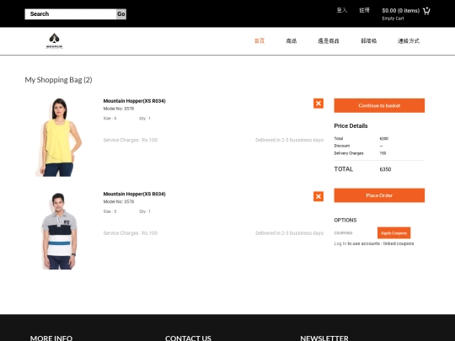Open the 註冊 register link

pyautogui.click(x=365, y=10)
